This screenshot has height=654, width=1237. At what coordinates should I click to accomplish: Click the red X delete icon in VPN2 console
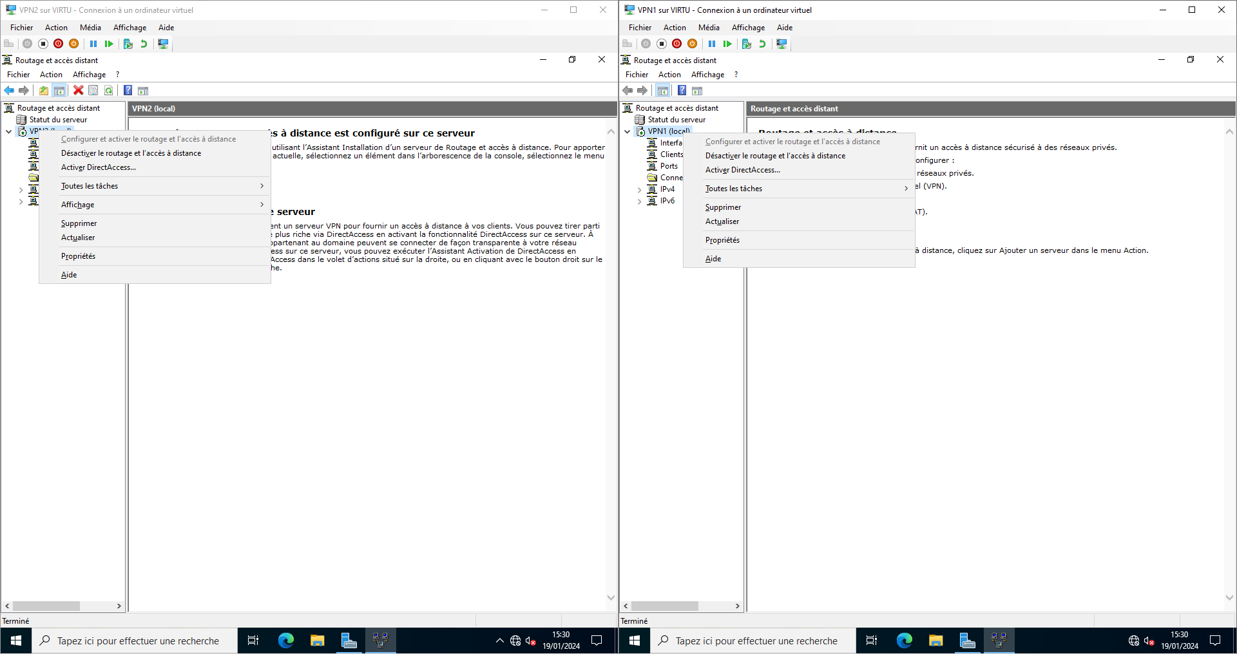point(78,90)
